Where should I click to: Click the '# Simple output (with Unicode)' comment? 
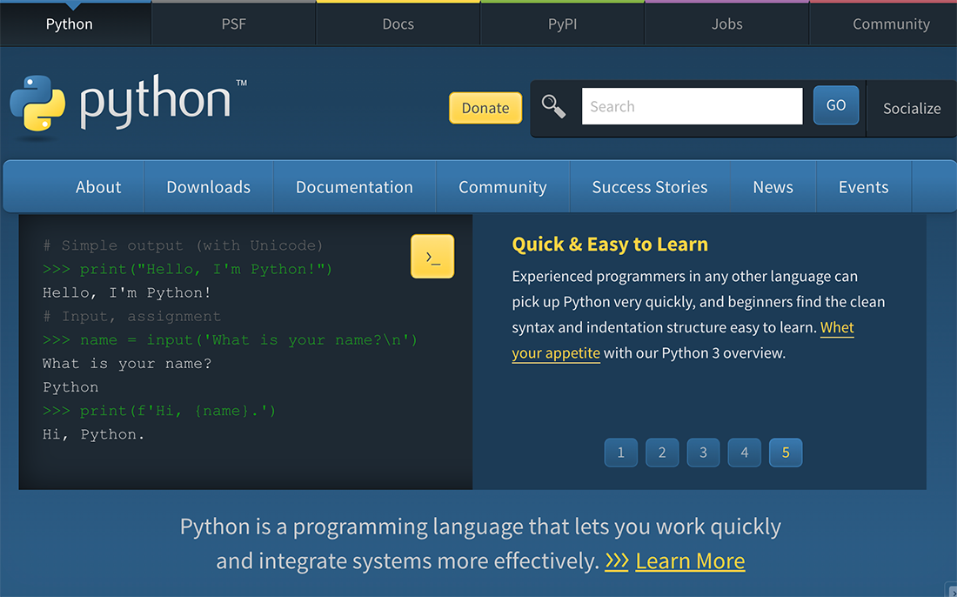click(x=183, y=245)
